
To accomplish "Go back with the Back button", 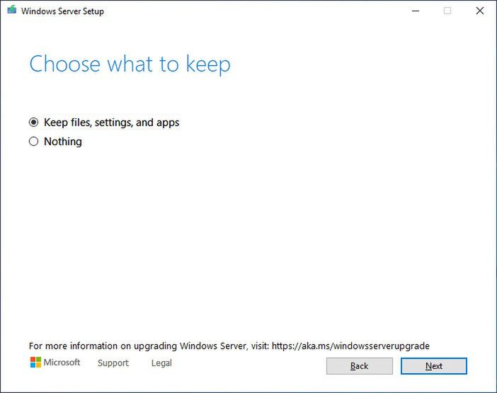I will click(360, 366).
